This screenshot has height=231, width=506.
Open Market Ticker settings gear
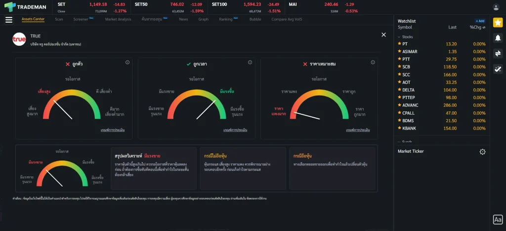(482, 152)
